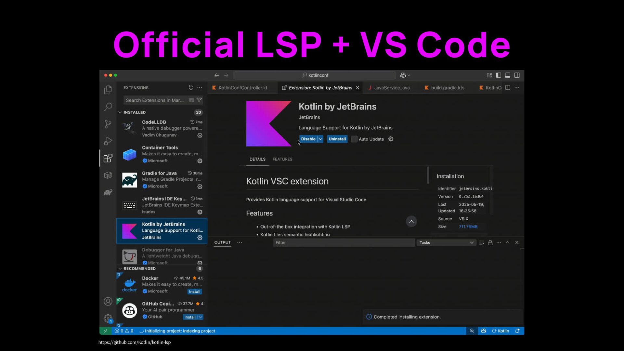Switch to KotlinConfController.kt tab
The width and height of the screenshot is (624, 351).
[x=242, y=88]
